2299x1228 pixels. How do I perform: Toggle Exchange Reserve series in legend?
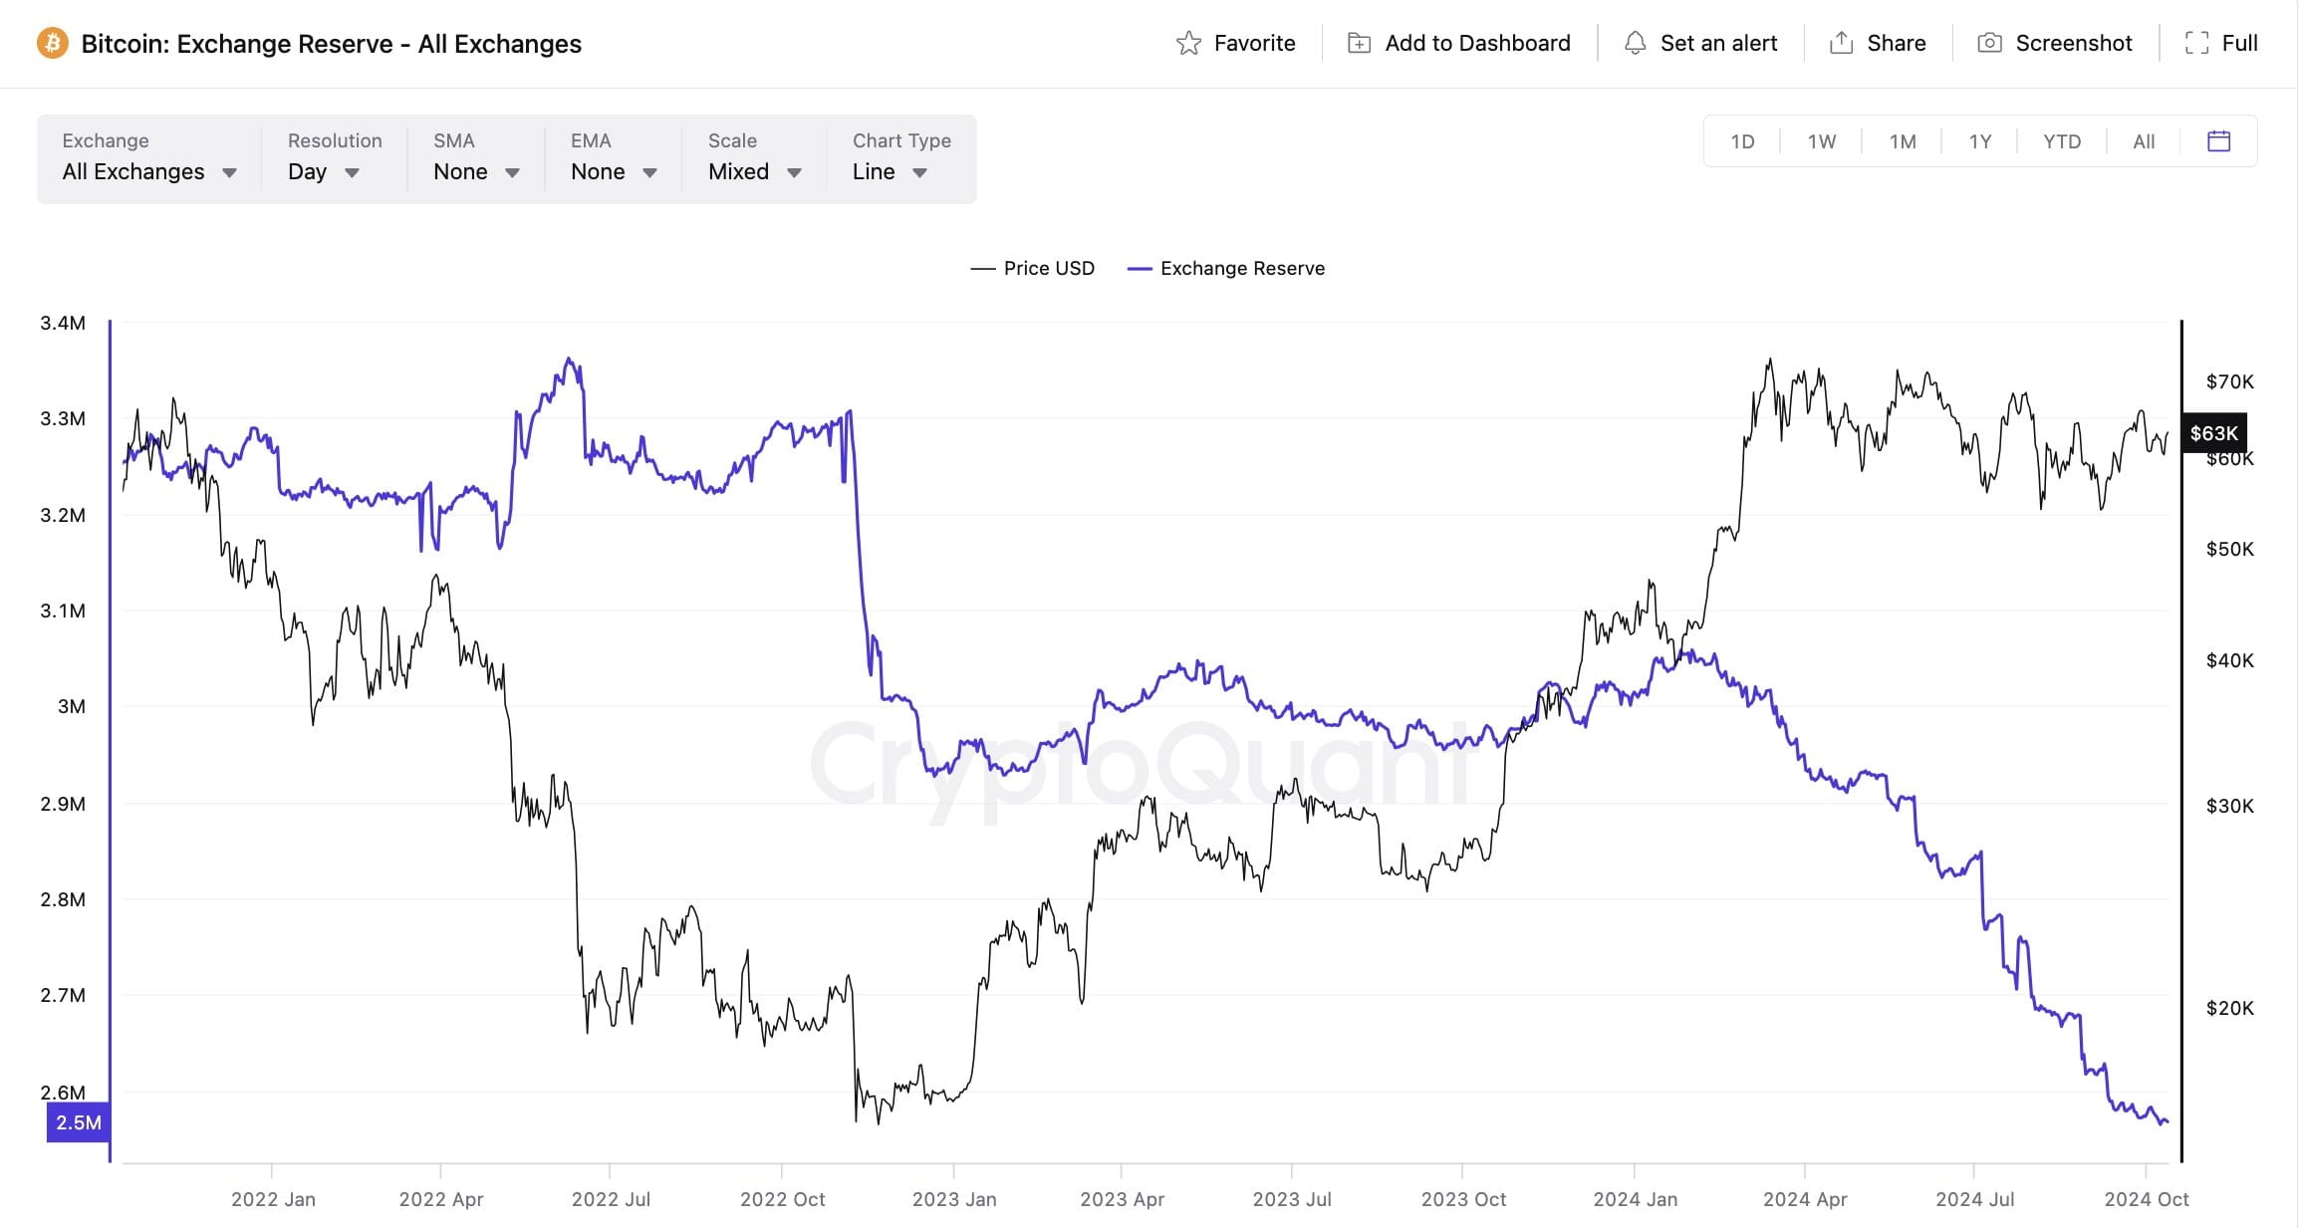point(1226,268)
